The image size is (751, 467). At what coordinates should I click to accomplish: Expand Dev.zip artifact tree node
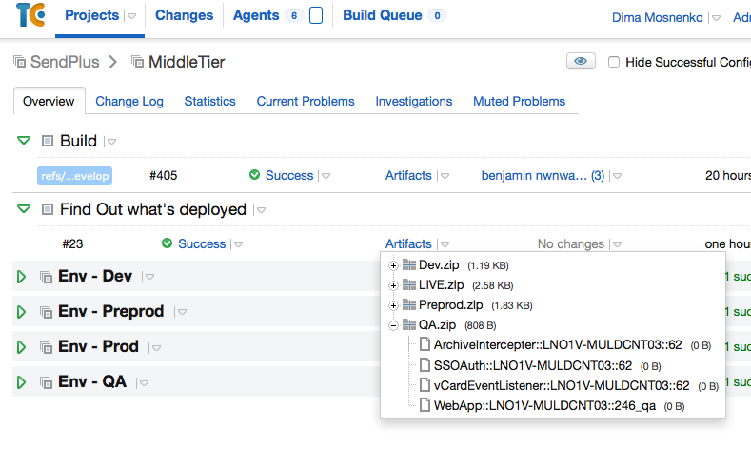tap(393, 265)
